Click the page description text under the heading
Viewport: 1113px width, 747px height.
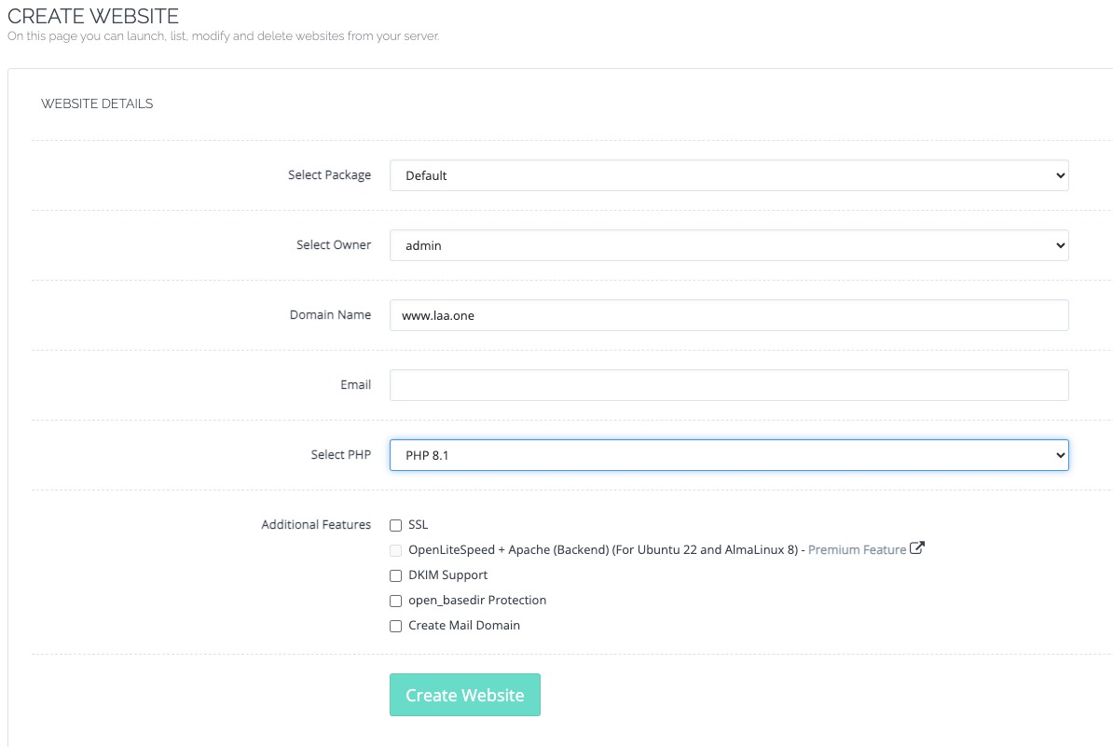pos(224,36)
